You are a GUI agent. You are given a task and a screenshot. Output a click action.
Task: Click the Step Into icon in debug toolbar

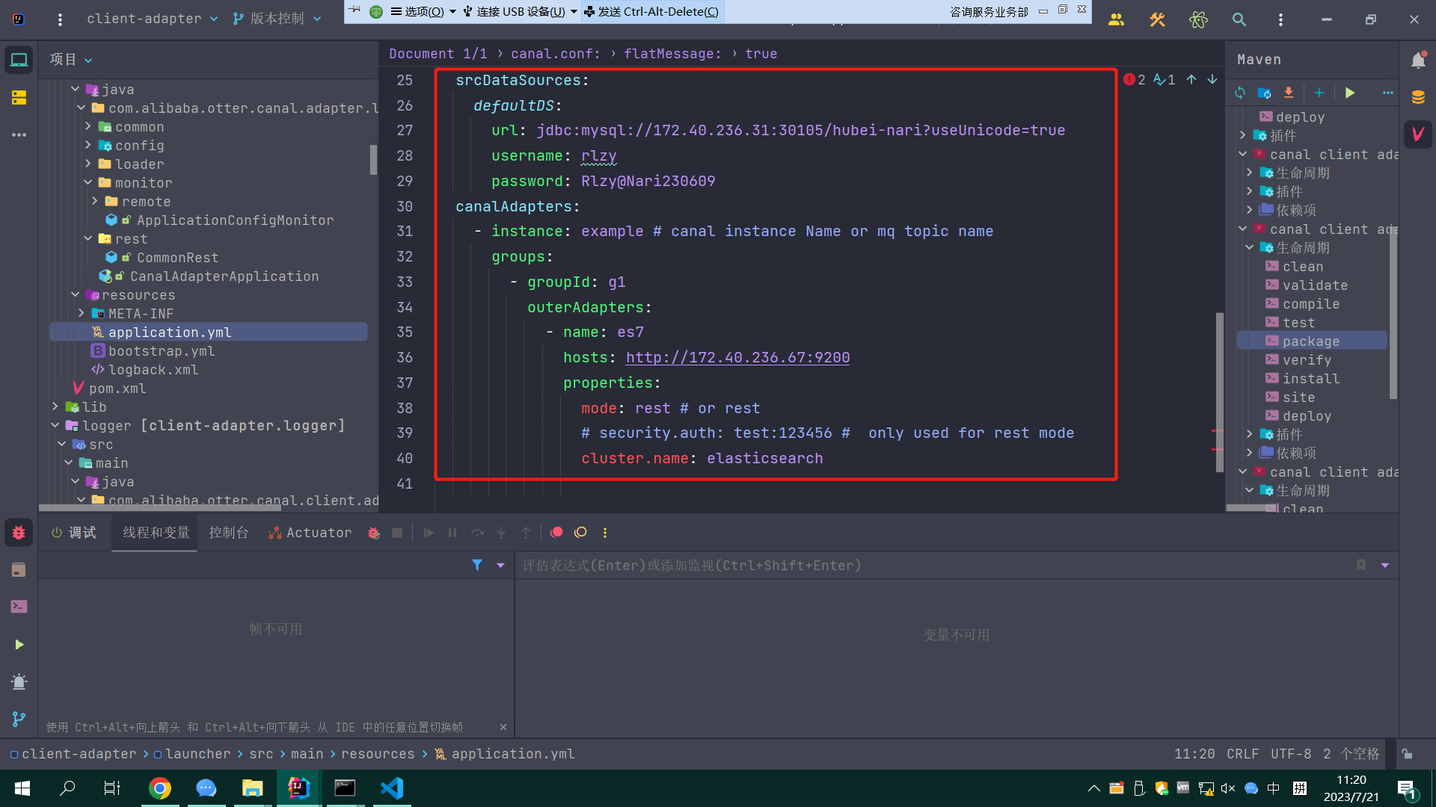click(501, 533)
